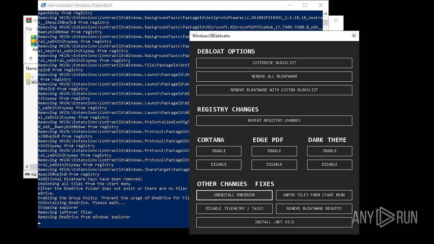
Task: Click Remove Bloatware Regkeys
Action: 314,208
